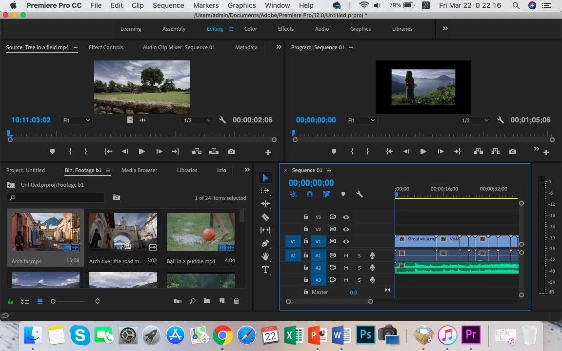Image resolution: width=562 pixels, height=351 pixels.
Task: Play the Source monitor clip
Action: click(x=141, y=152)
